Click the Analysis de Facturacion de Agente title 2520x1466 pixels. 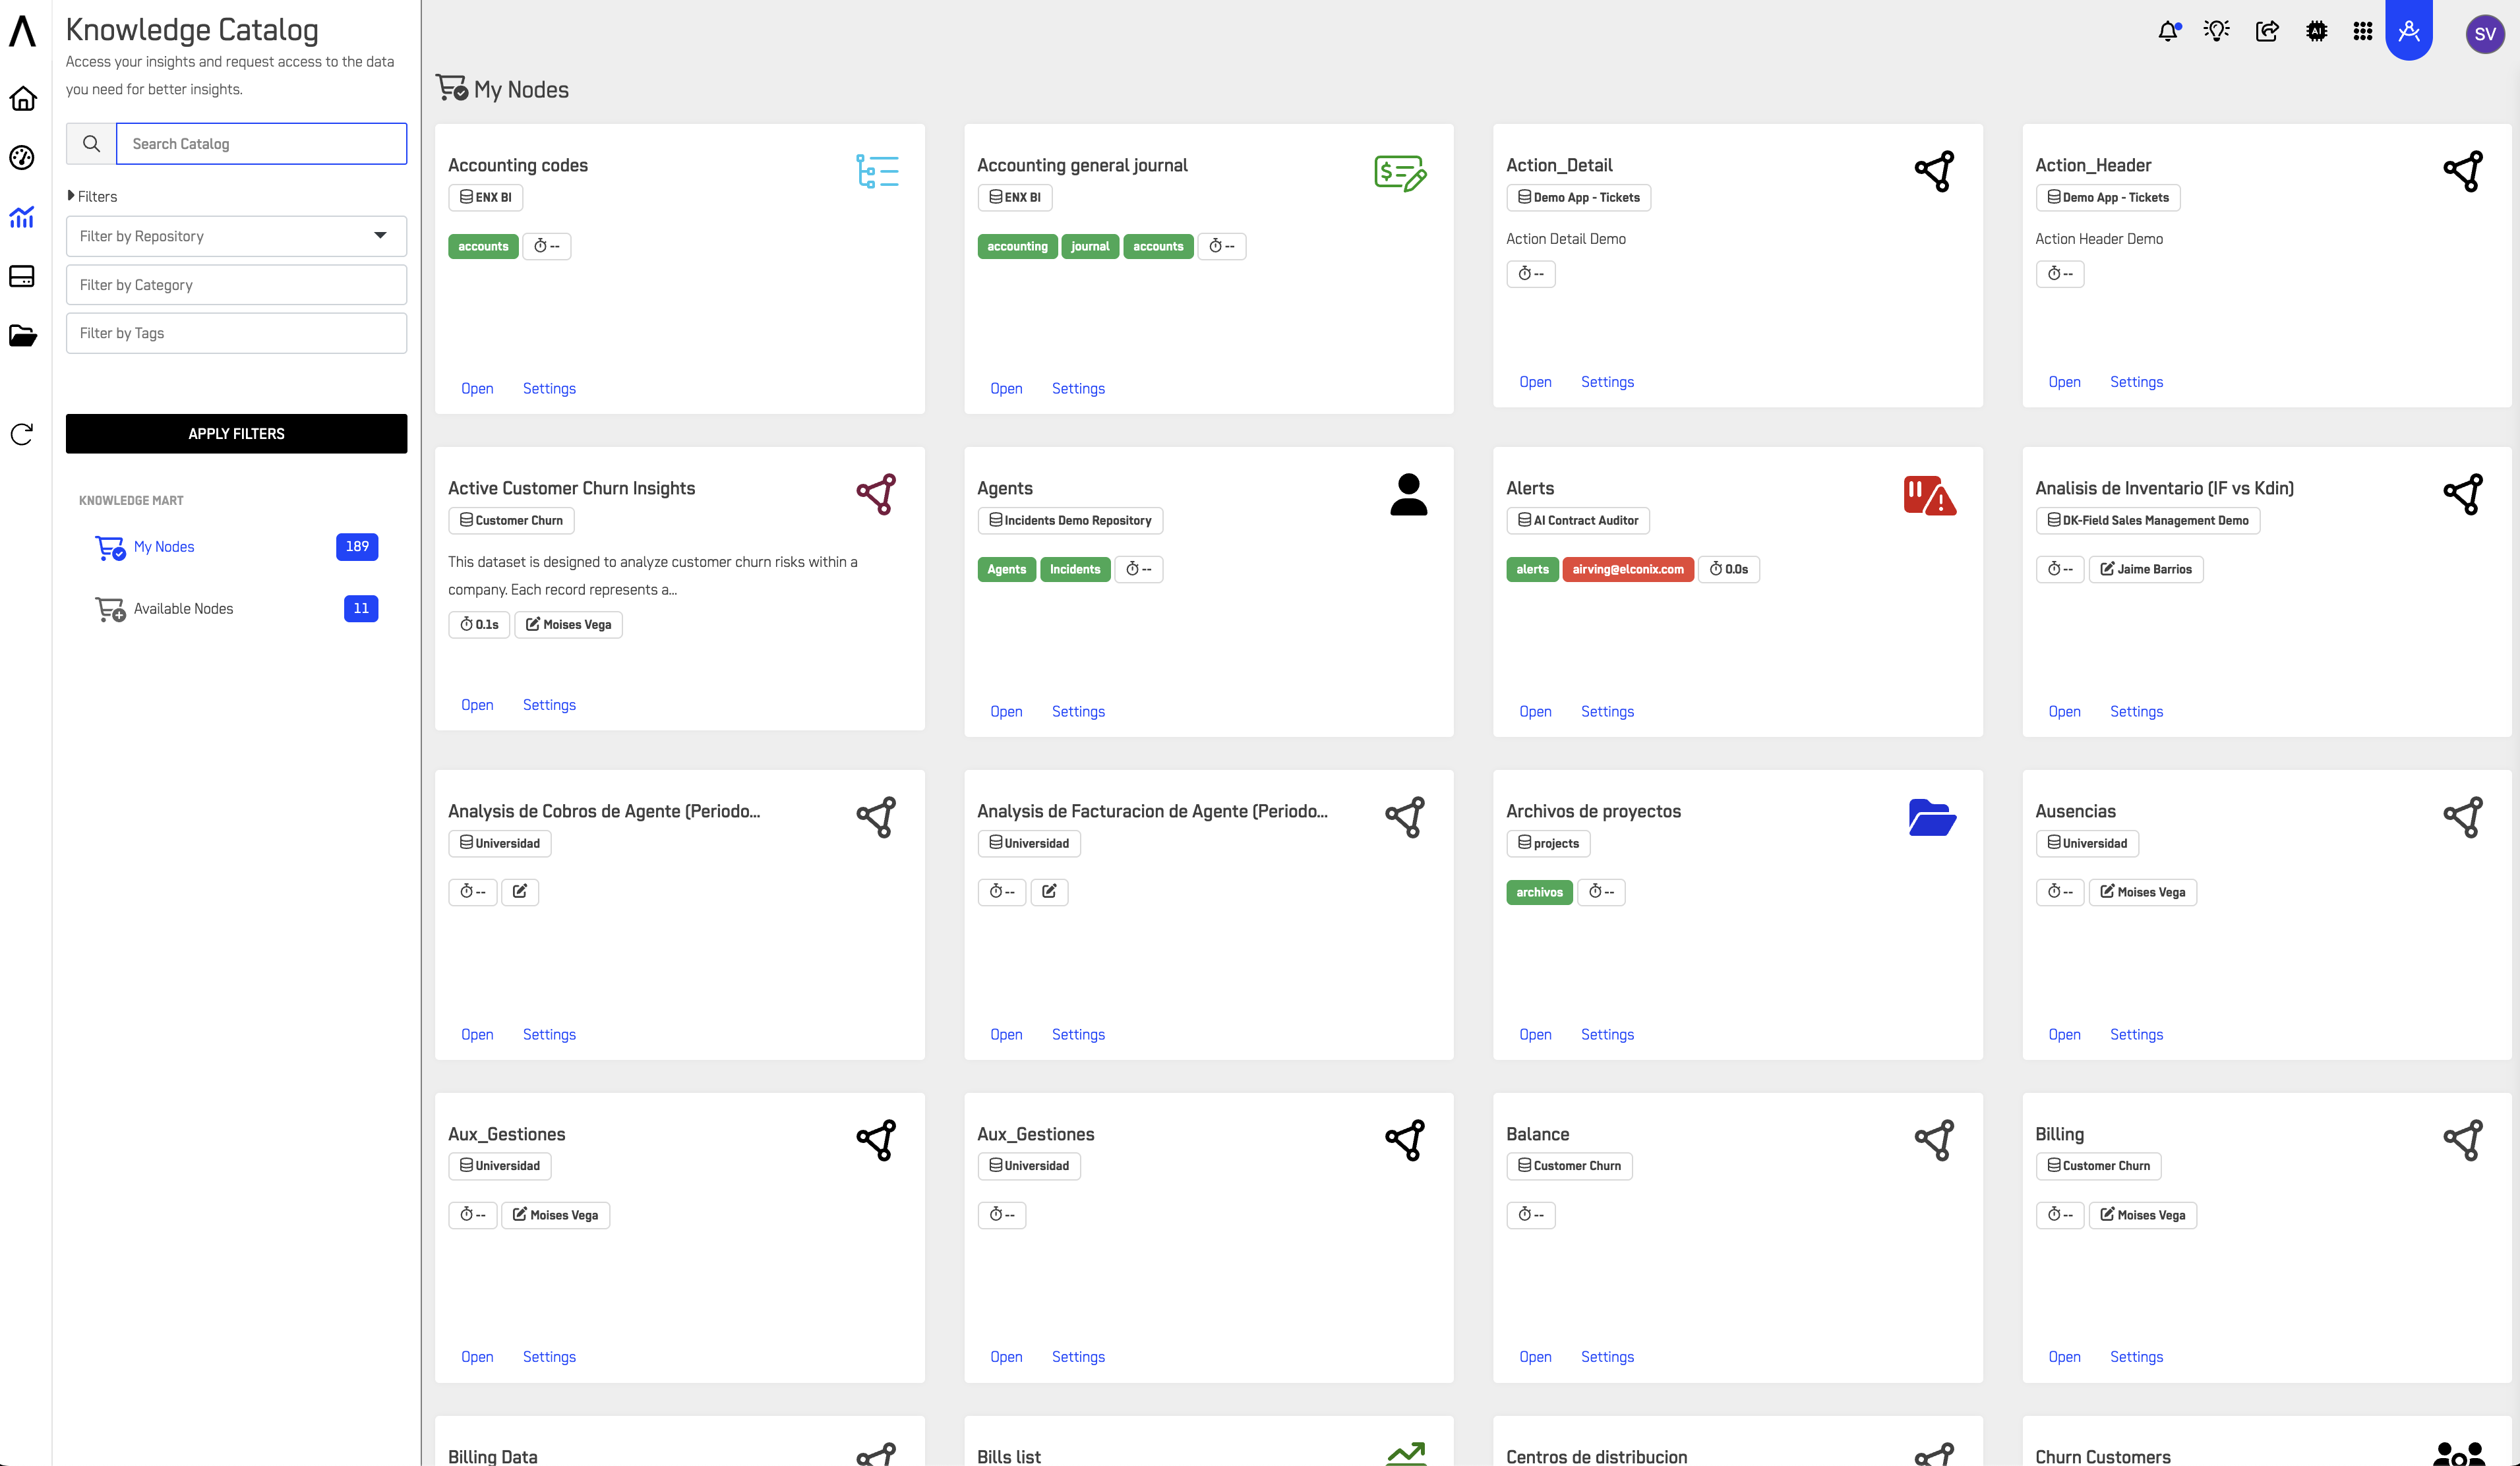pyautogui.click(x=1152, y=811)
